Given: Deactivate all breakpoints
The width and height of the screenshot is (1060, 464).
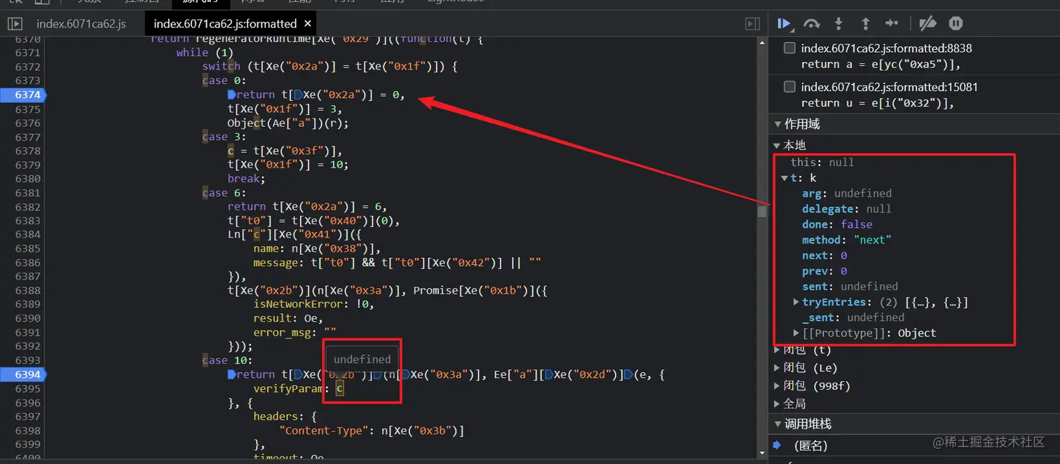Looking at the screenshot, I should (x=927, y=24).
